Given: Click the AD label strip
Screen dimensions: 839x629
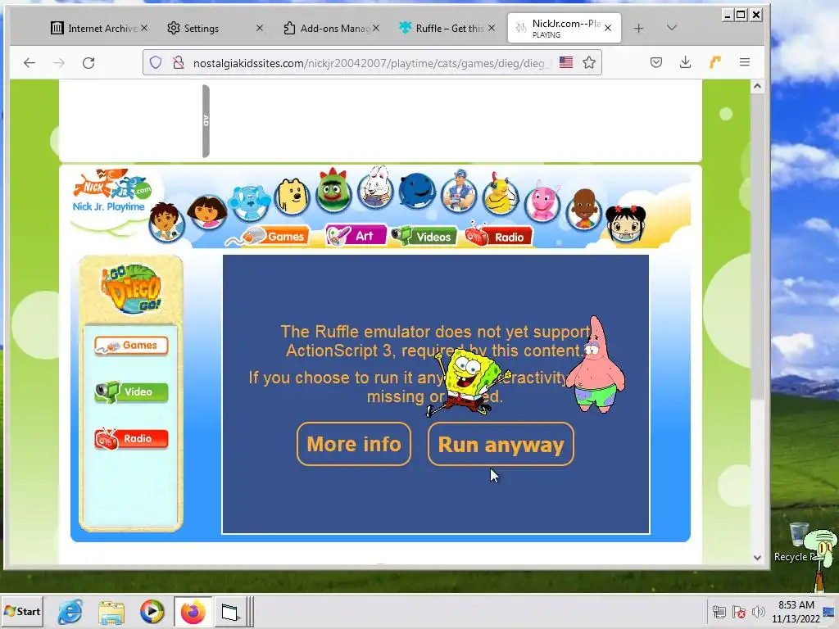Looking at the screenshot, I should (x=206, y=121).
